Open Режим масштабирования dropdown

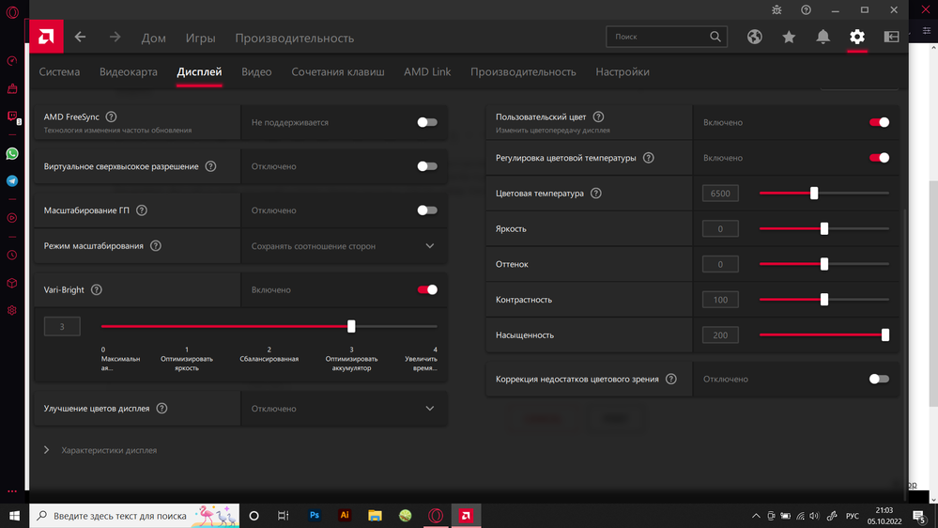coord(344,245)
